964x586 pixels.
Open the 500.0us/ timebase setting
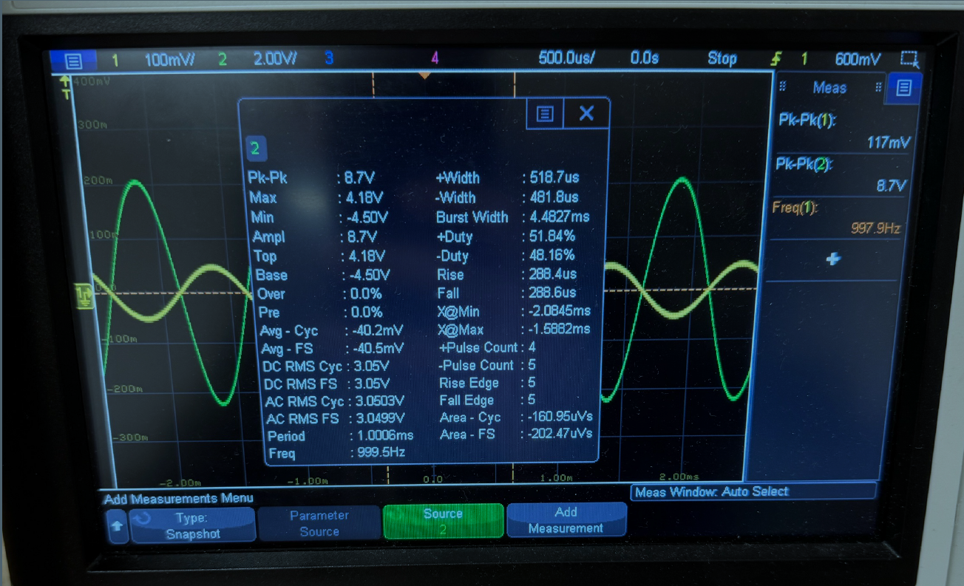click(566, 58)
